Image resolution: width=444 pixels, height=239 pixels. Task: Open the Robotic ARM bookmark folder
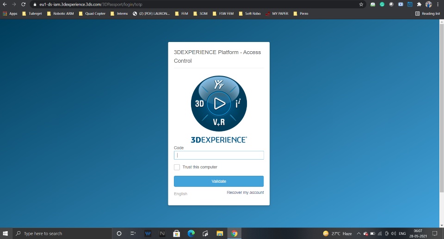point(60,13)
